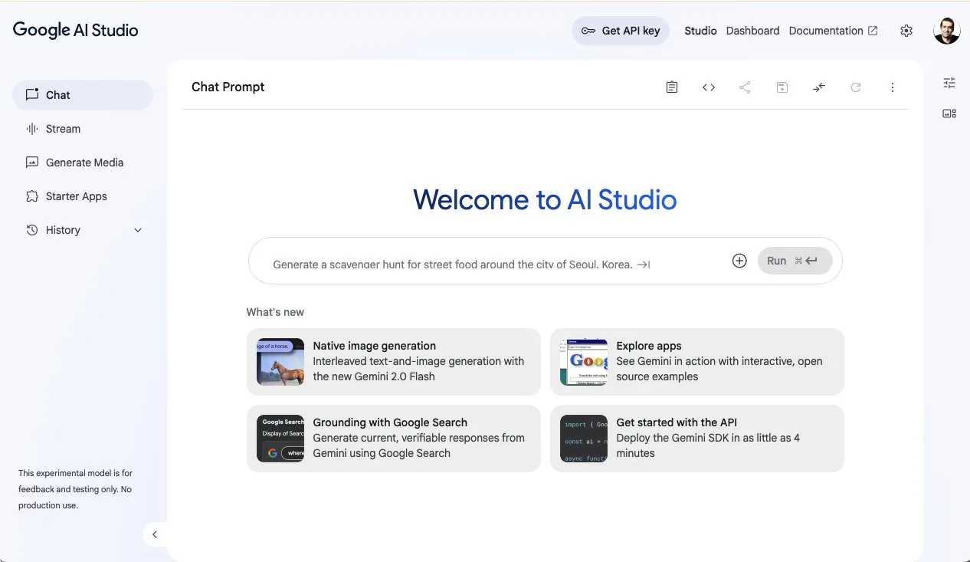Click the share prompt icon
The image size is (970, 562).
[x=745, y=87]
